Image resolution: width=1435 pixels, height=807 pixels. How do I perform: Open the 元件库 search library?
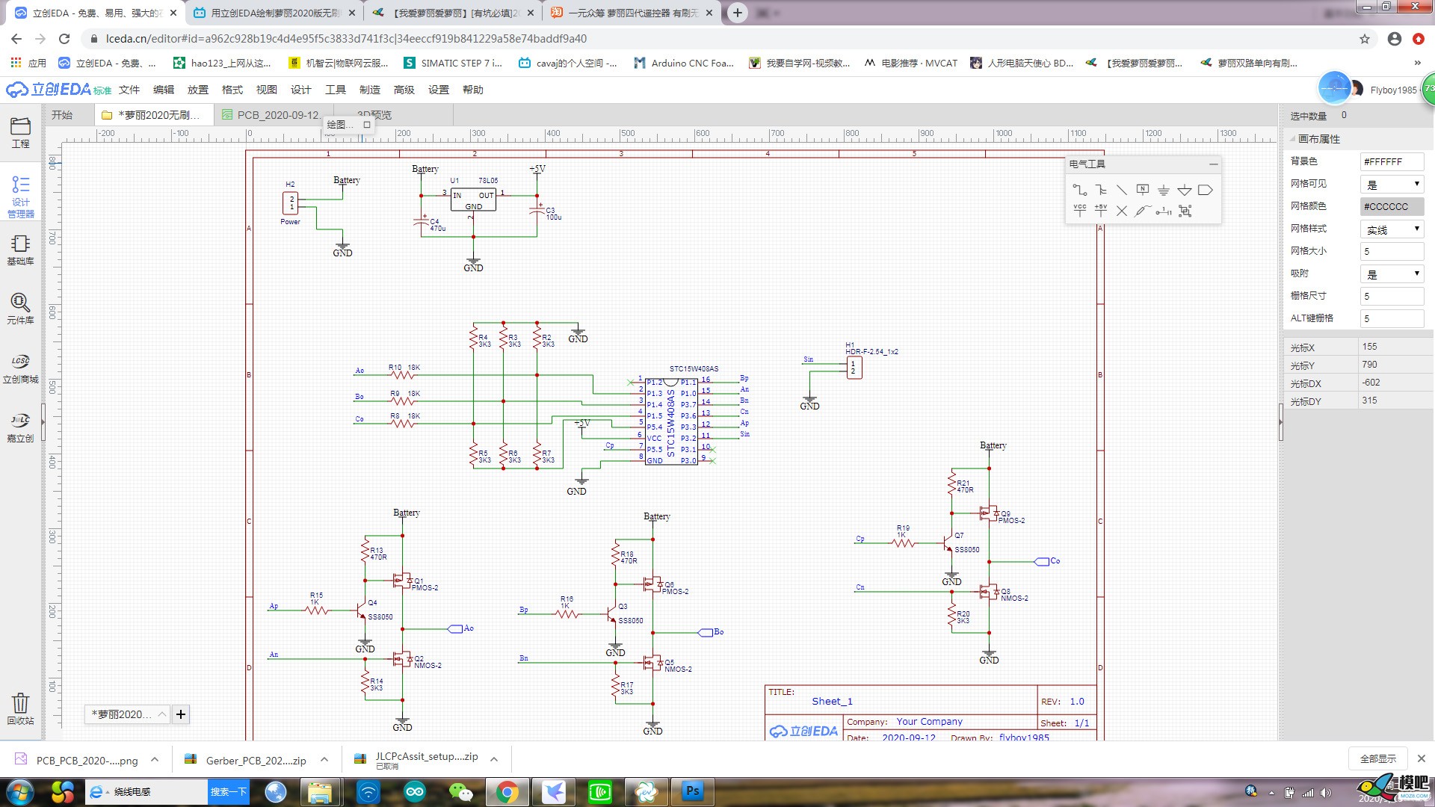[20, 309]
